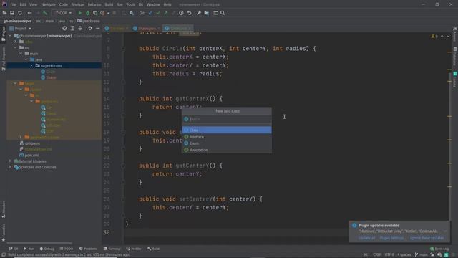
Task: Click the Save All toolbar icon
Action: pos(12,13)
